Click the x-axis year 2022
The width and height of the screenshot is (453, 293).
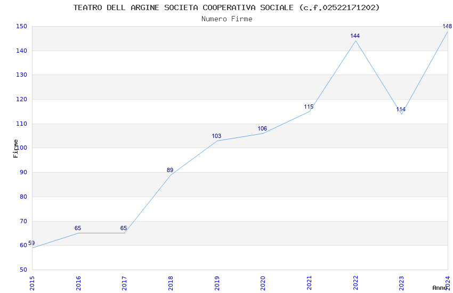pyautogui.click(x=355, y=283)
